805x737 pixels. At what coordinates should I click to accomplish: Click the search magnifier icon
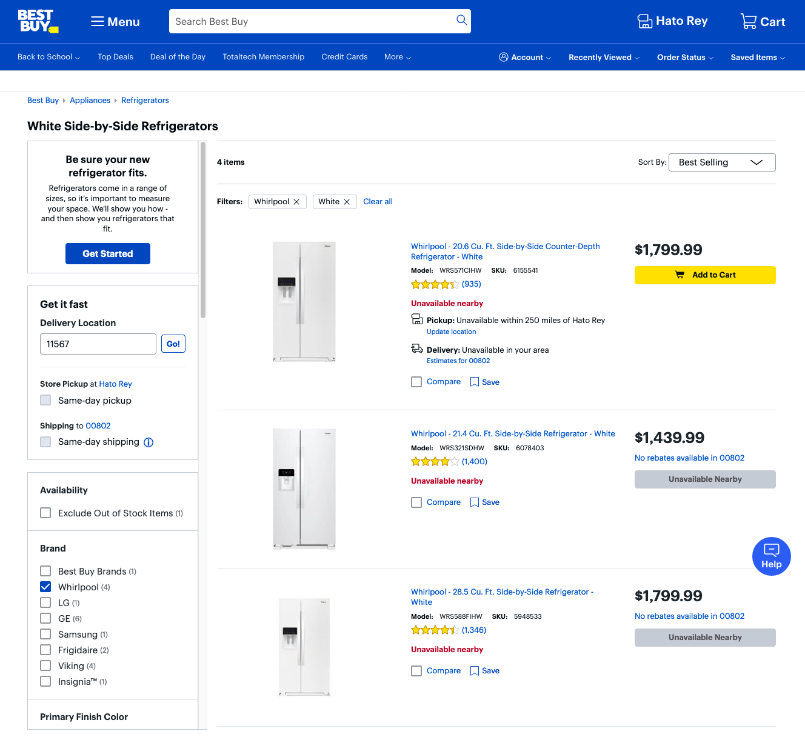pyautogui.click(x=461, y=21)
